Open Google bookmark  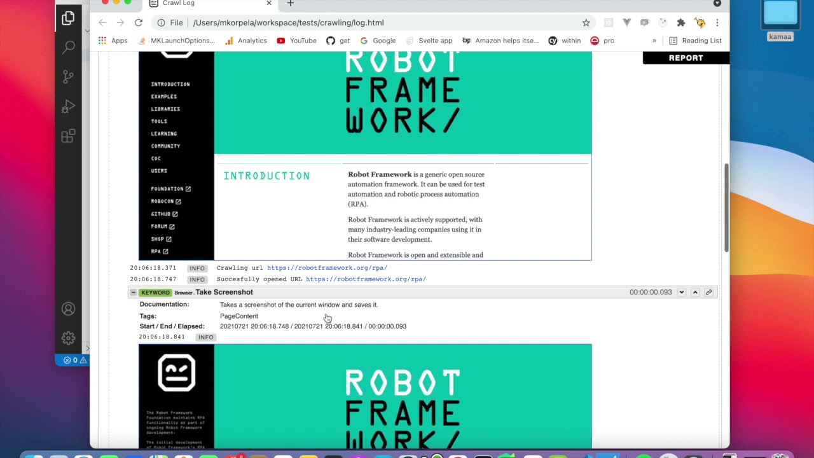(378, 41)
